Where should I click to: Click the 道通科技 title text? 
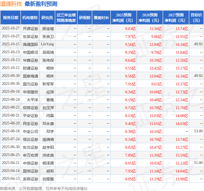[x=11, y=4]
